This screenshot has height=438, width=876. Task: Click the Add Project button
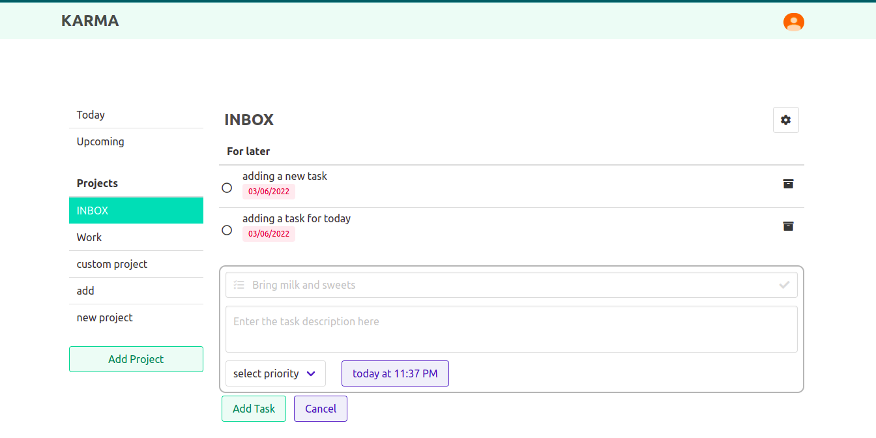(136, 359)
